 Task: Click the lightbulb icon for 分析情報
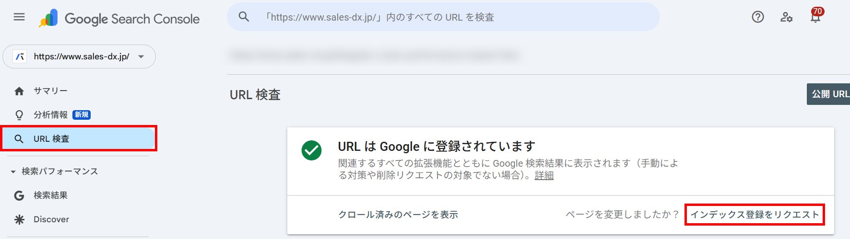[19, 115]
